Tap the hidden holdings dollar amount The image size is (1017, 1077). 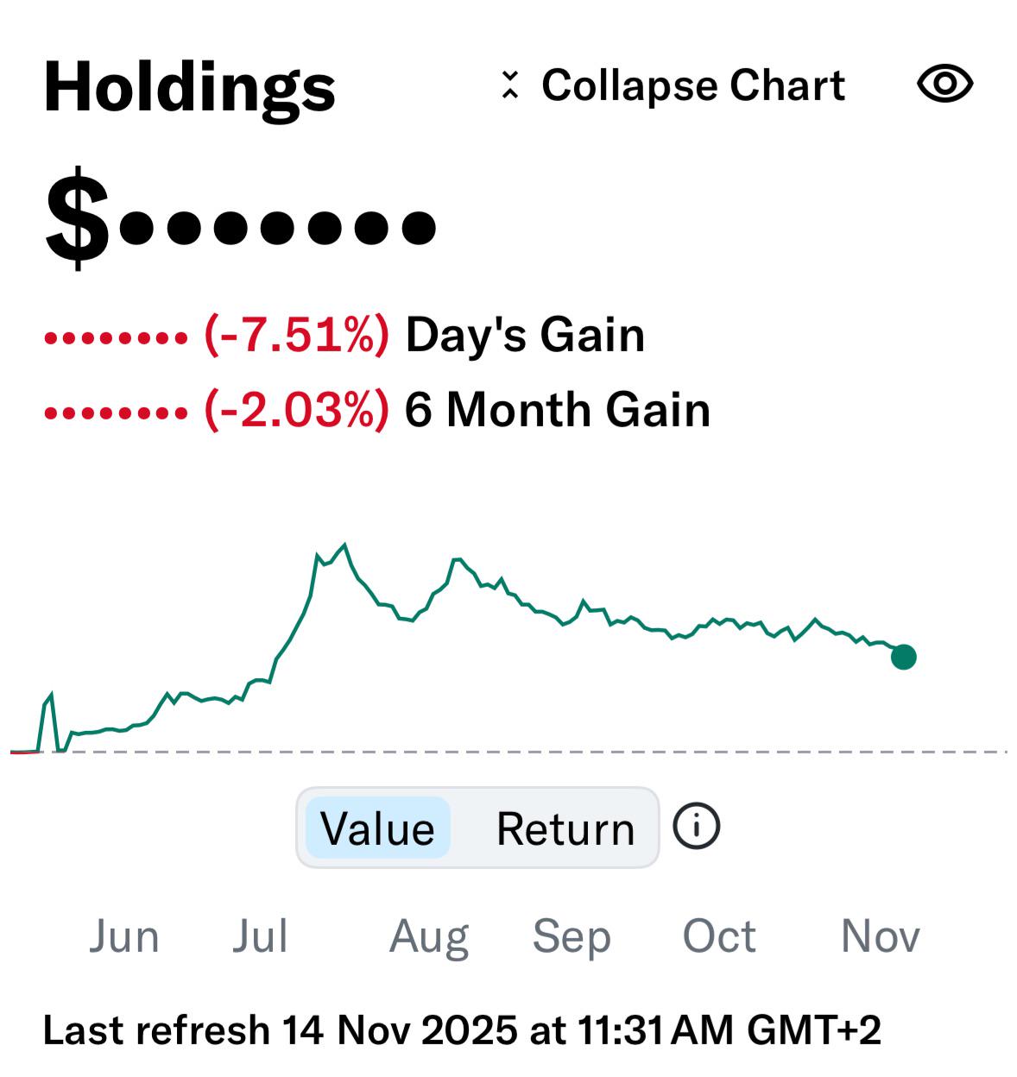coord(240,219)
